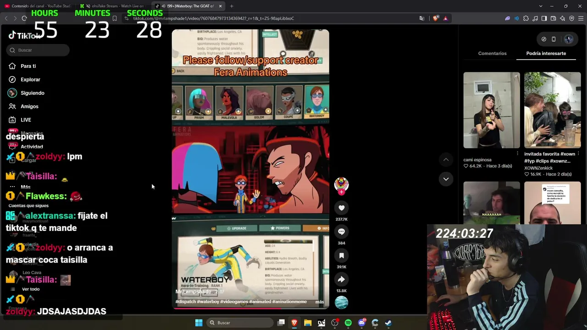The height and width of the screenshot is (330, 587).
Task: Expand the tab search dropdown
Action: click(541, 6)
